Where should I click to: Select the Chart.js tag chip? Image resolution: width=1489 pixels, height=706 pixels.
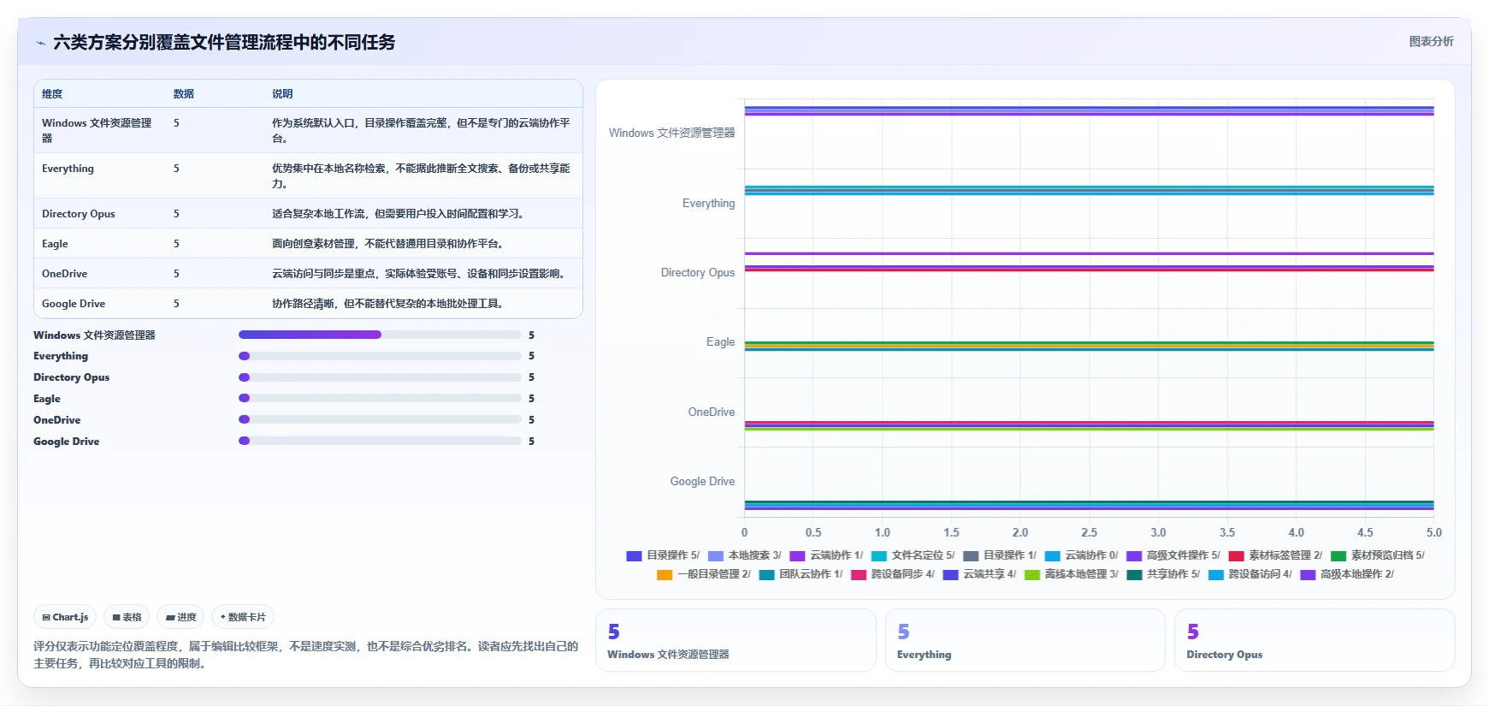[x=65, y=617]
